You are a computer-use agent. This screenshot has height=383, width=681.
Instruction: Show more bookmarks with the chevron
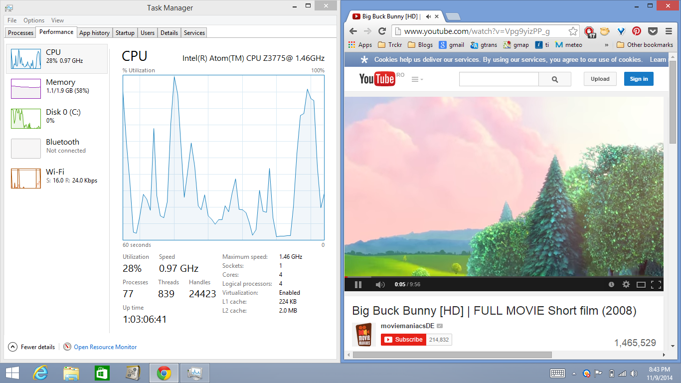607,45
